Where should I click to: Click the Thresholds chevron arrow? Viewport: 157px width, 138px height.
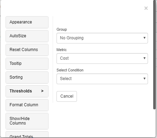tap(42, 91)
